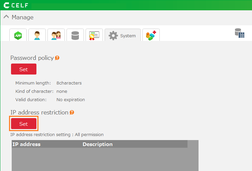Screen dimensions: 252x171
Task: Open the single-user management tab
Action: click(x=37, y=35)
